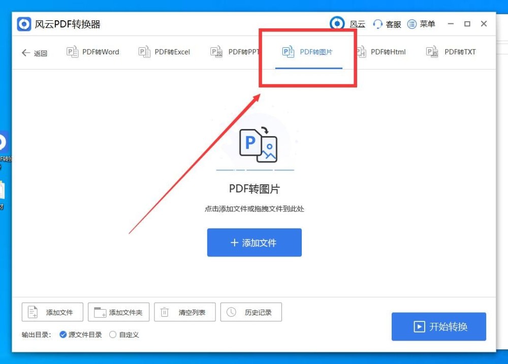Switch to the PDF转PPT tab
This screenshot has width=508, height=364.
235,52
